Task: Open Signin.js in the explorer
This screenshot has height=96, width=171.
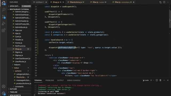Action: (x=19, y=52)
